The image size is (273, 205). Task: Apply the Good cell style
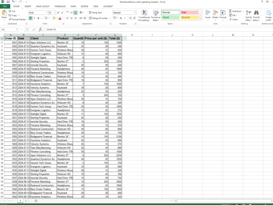pyautogui.click(x=171, y=17)
